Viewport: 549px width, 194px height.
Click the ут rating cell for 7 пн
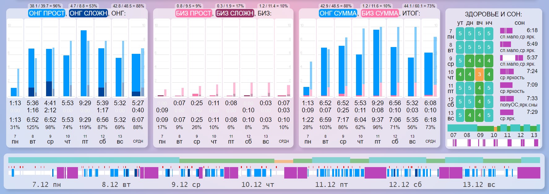tap(460, 33)
